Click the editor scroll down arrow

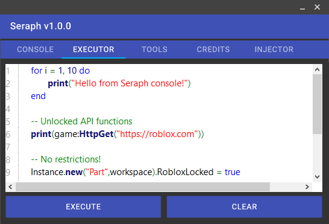[317, 177]
